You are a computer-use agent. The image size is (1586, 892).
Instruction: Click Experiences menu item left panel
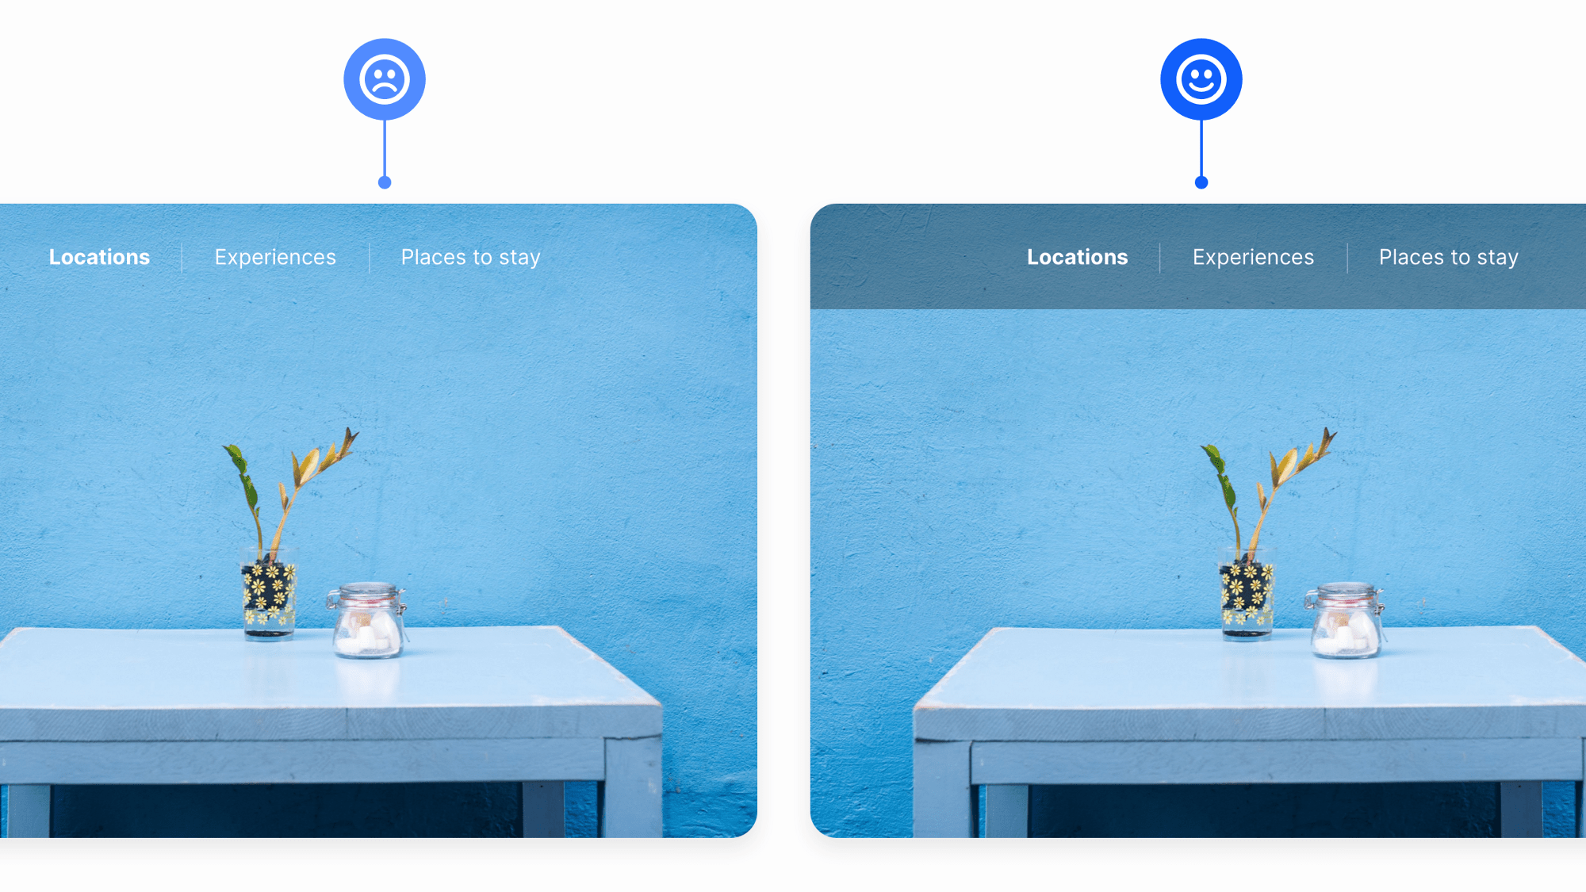click(274, 256)
